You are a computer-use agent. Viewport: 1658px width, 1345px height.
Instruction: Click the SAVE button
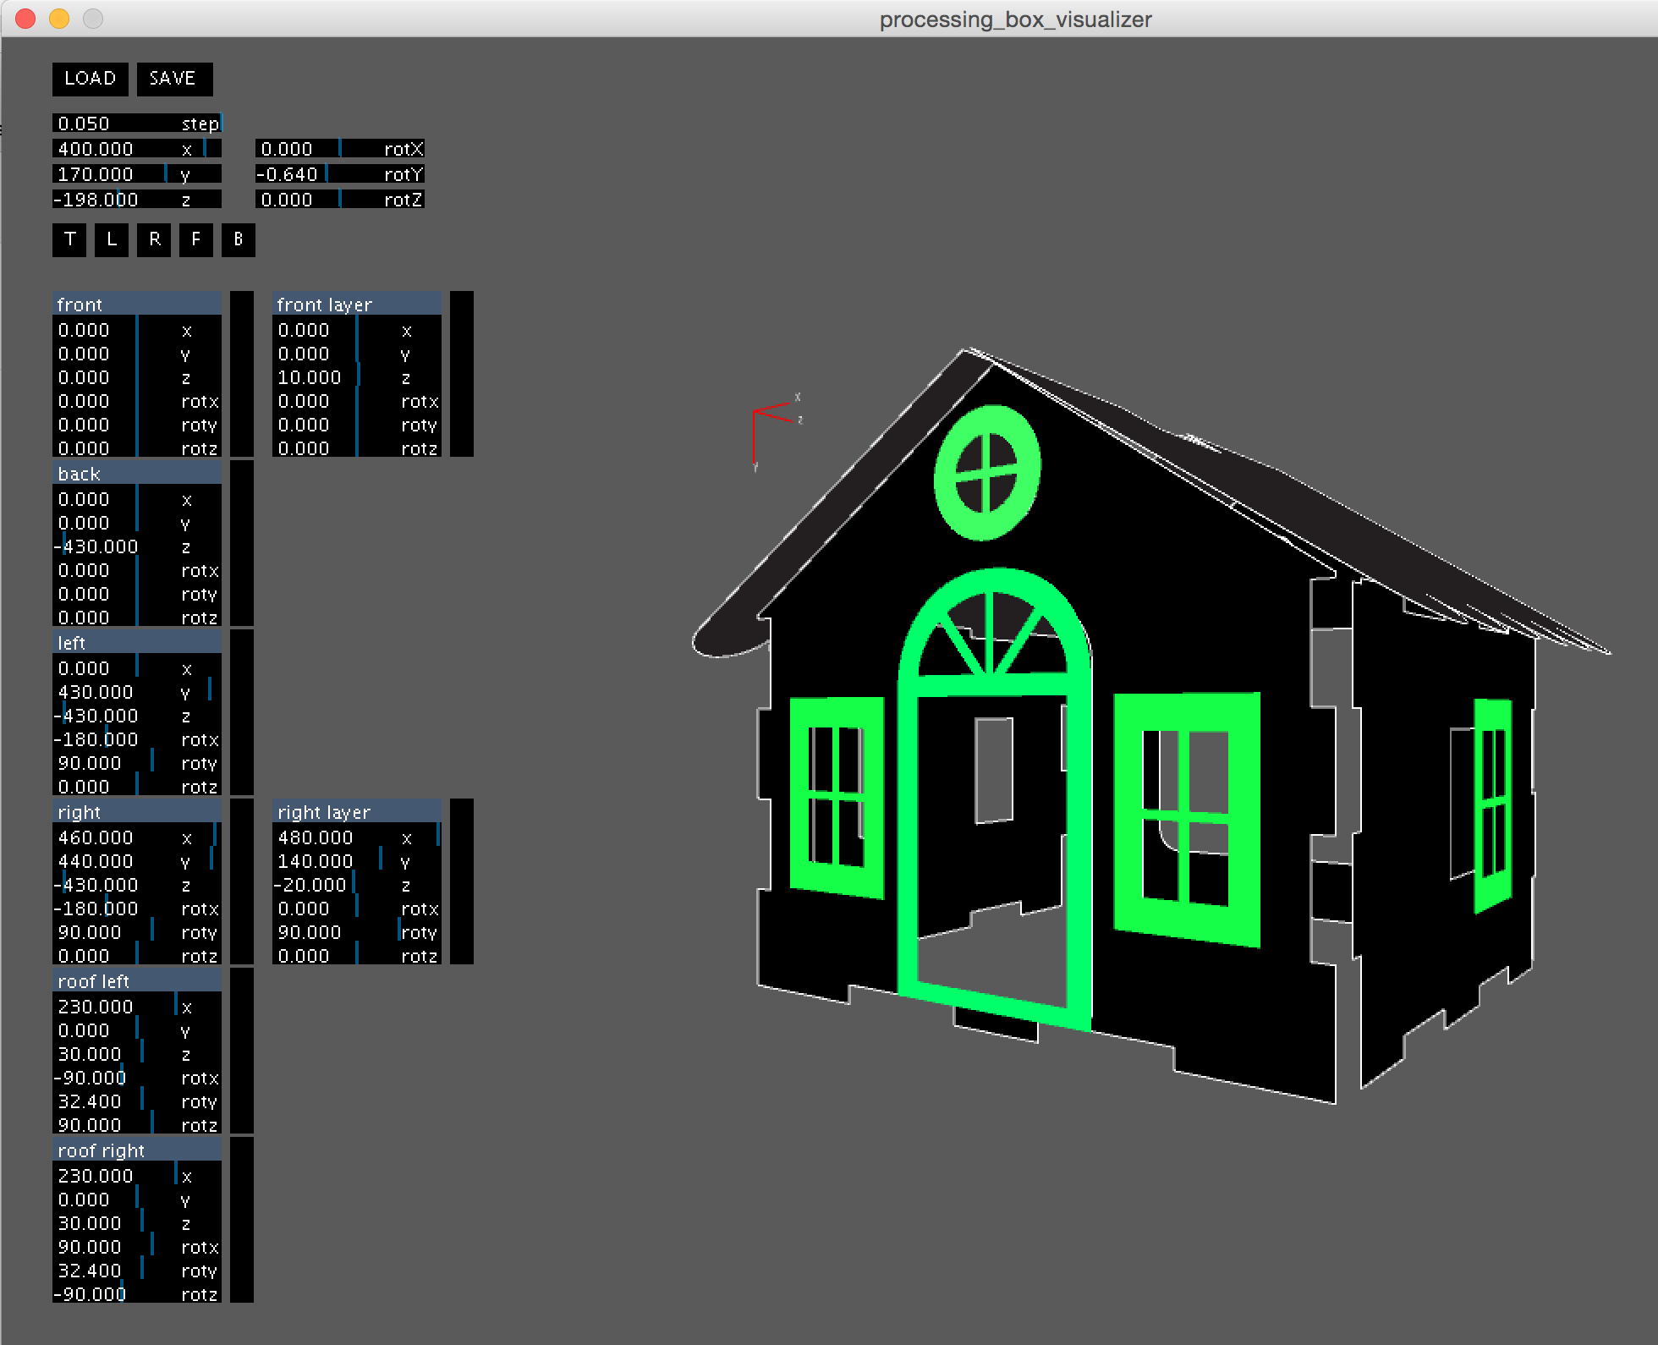coord(174,79)
